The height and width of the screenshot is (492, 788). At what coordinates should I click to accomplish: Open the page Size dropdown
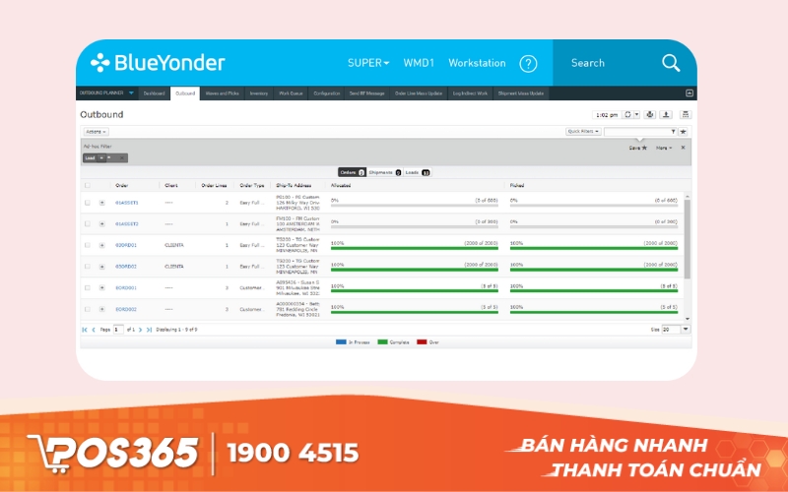click(x=686, y=330)
